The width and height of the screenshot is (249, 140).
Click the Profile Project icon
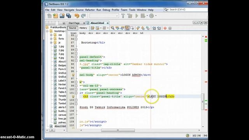pos(152,16)
